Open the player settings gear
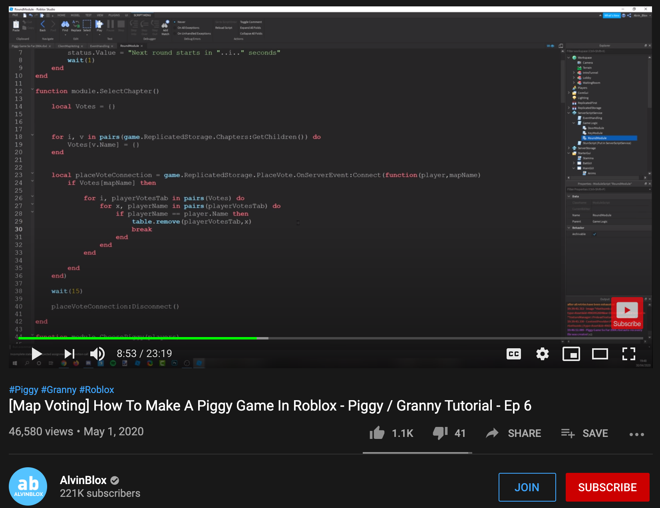The image size is (660, 508). click(543, 354)
